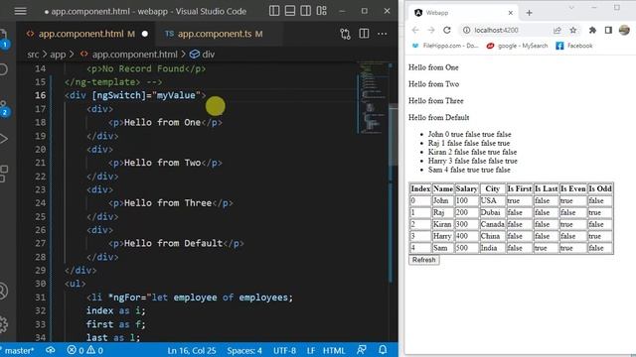Viewport: 636px width, 357px height.
Task: Select app.component.html in breadcrumb
Action: point(135,55)
